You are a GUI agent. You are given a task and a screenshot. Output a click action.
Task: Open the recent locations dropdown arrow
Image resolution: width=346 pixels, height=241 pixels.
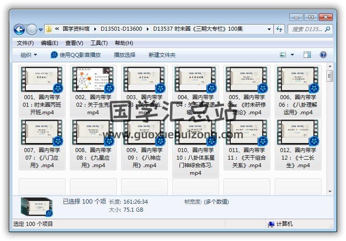point(41,29)
